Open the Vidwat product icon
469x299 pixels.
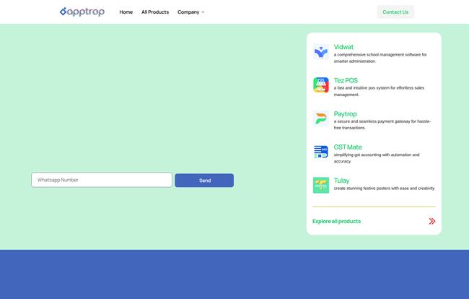click(x=320, y=52)
